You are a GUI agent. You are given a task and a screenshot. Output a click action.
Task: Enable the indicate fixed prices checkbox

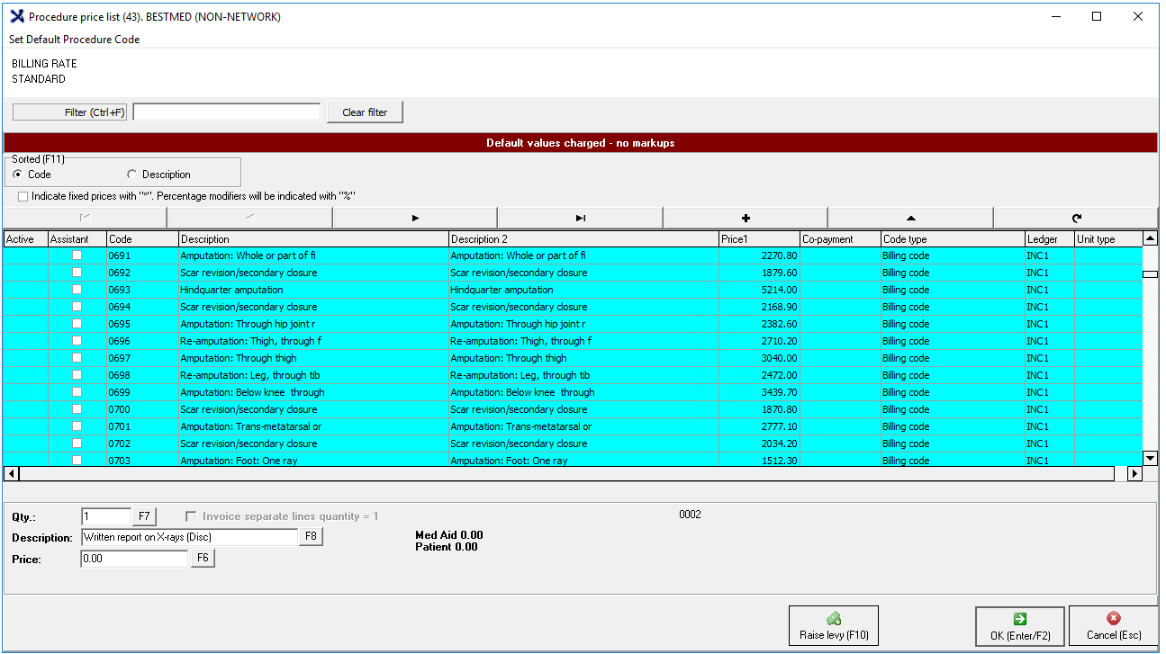pyautogui.click(x=23, y=196)
